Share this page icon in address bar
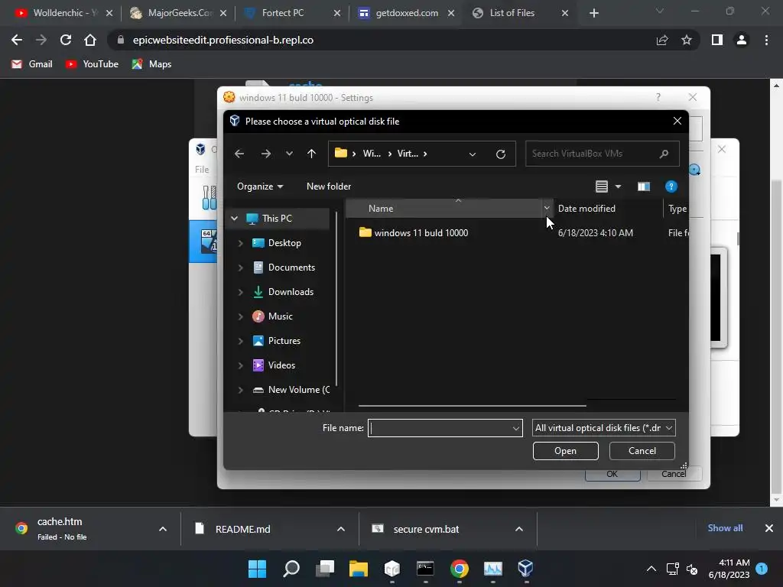 pos(662,40)
